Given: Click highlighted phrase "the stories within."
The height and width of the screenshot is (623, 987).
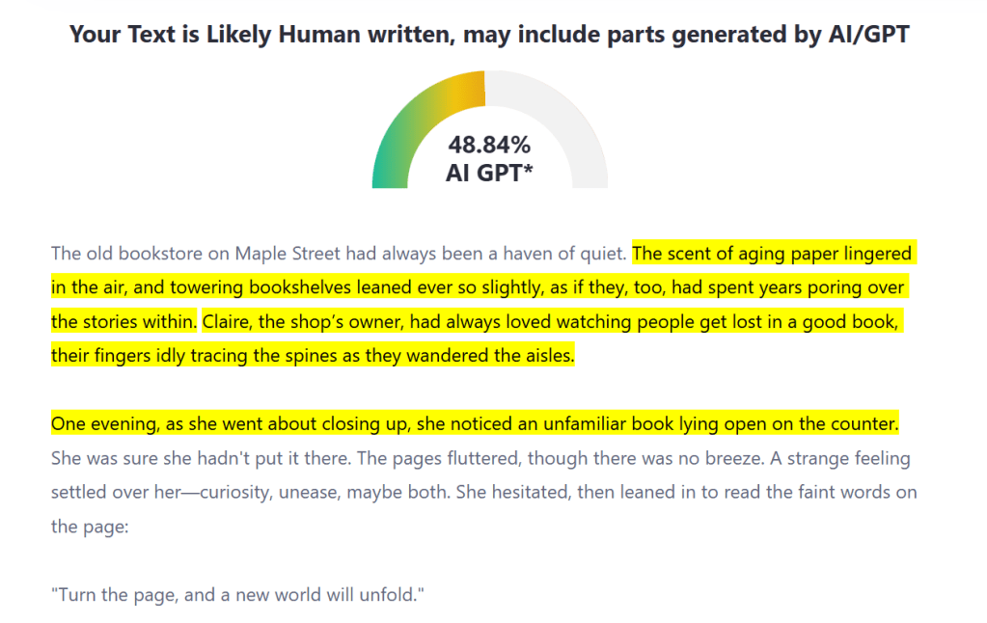Looking at the screenshot, I should tap(123, 320).
